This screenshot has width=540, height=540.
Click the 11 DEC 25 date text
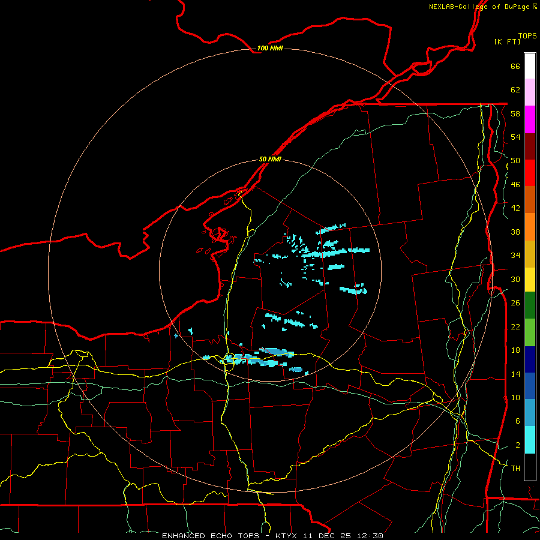pos(327,536)
